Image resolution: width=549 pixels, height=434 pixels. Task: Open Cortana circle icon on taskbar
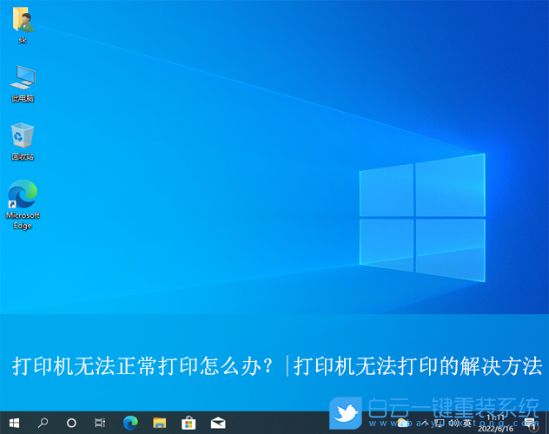[71, 423]
